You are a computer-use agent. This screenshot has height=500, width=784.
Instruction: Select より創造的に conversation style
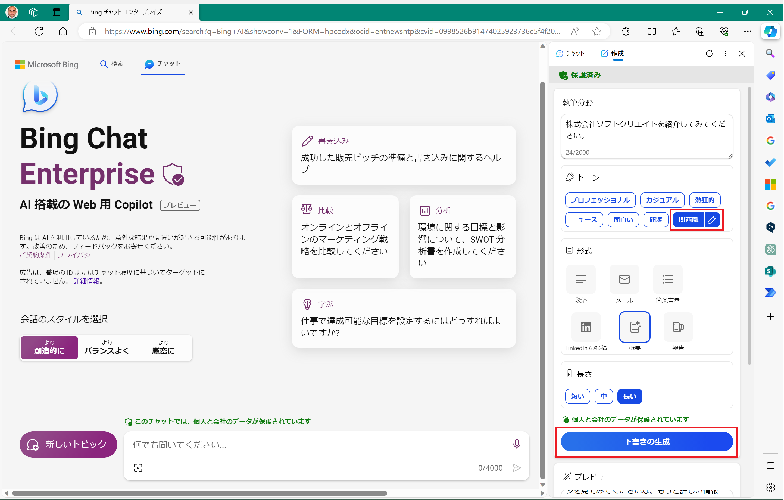tap(49, 347)
